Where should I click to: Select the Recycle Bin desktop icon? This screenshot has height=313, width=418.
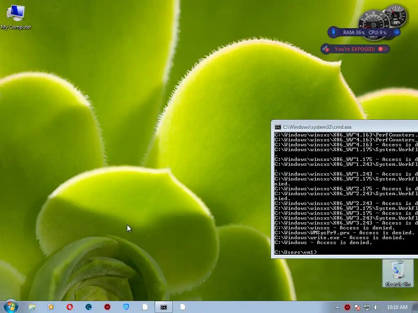[x=398, y=273]
